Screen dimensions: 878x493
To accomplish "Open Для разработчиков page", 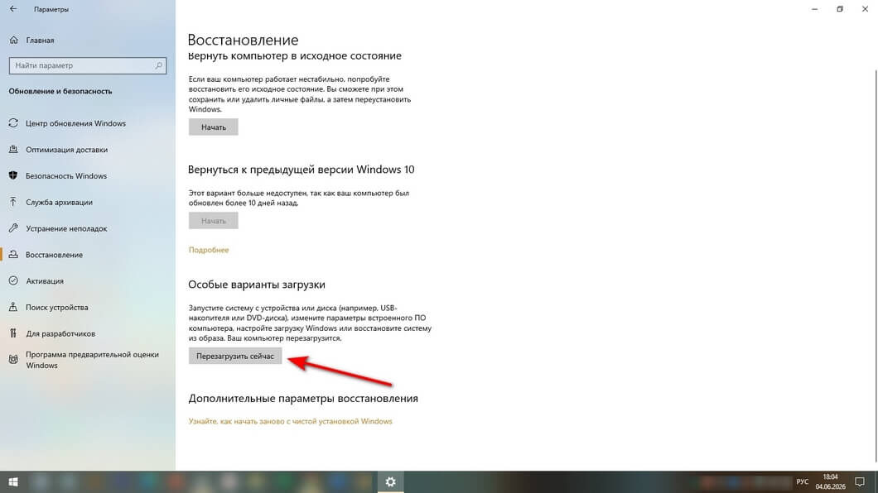I will 60,333.
